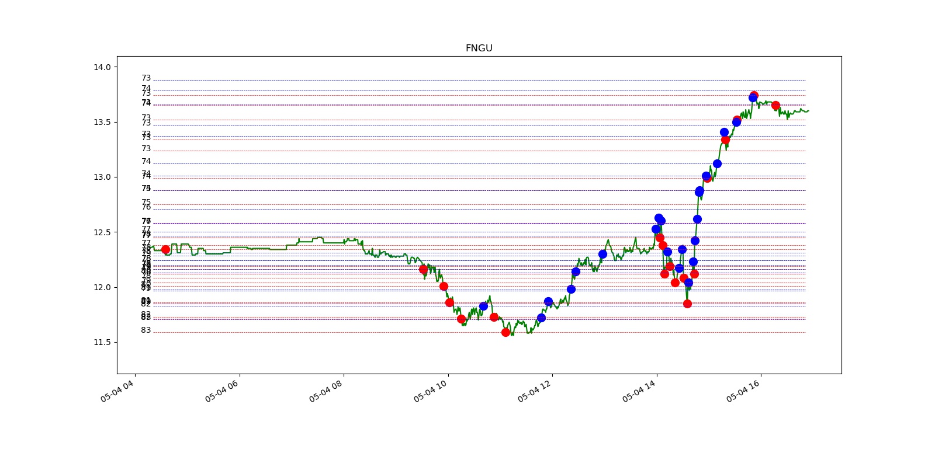Click the 12.0 y-axis tick label

tap(102, 287)
